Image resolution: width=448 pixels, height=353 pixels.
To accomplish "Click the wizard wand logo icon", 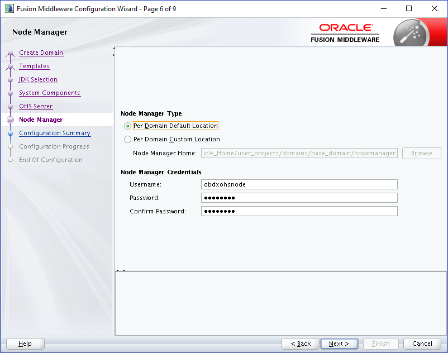I will (411, 33).
